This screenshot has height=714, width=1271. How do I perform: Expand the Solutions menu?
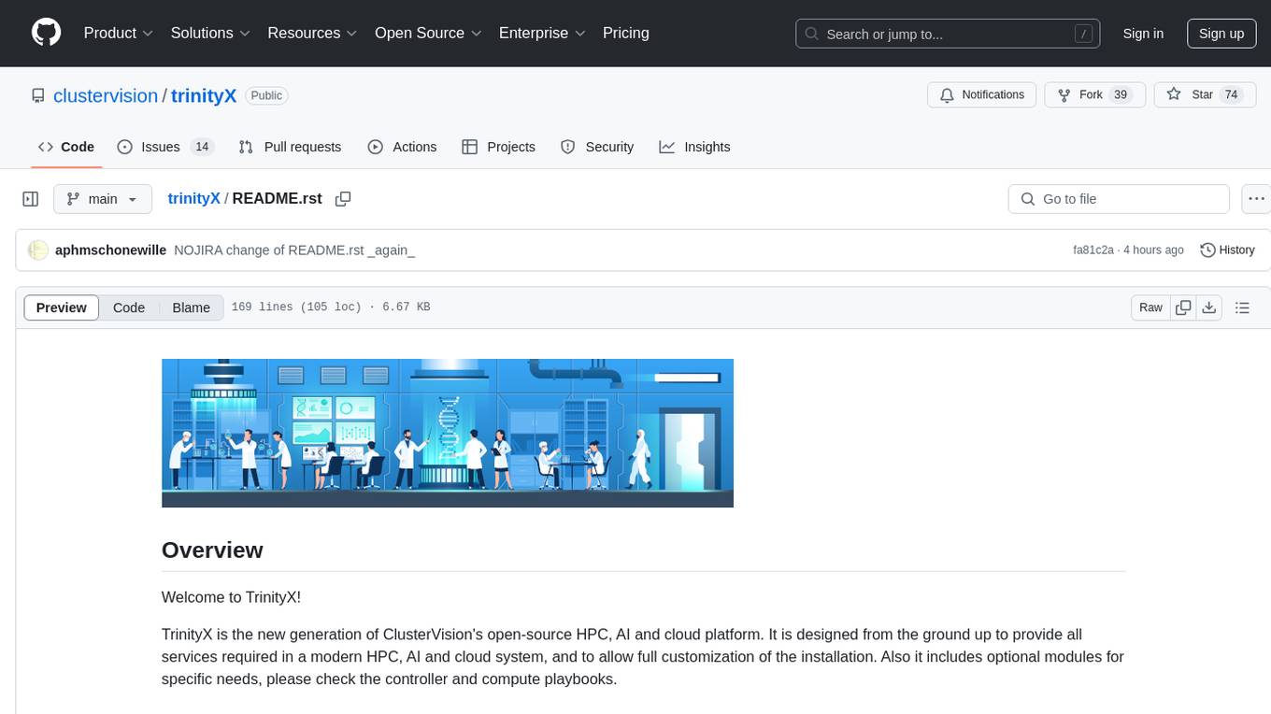tap(210, 33)
